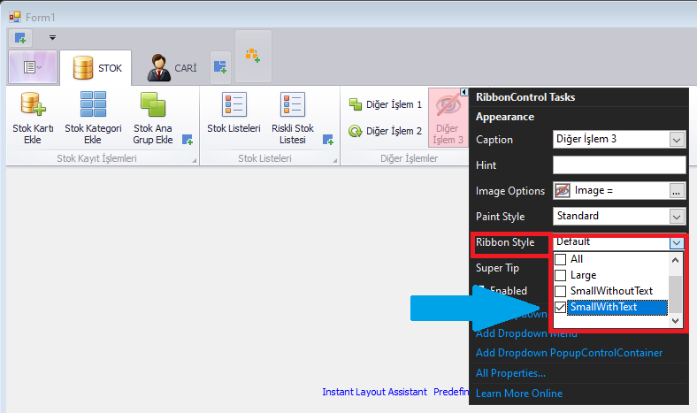
Task: Click the Enabled checkbox
Action: [x=480, y=291]
